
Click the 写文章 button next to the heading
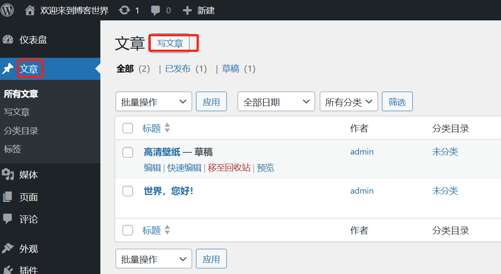[x=170, y=43]
